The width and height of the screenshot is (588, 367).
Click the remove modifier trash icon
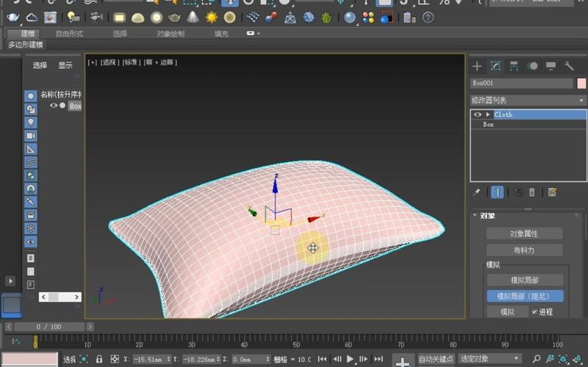(531, 192)
